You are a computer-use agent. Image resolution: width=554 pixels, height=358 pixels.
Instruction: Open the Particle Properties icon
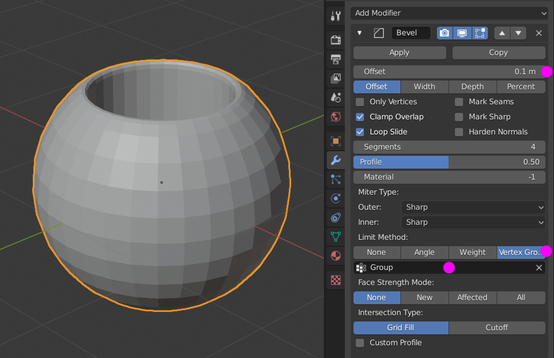[x=336, y=180]
